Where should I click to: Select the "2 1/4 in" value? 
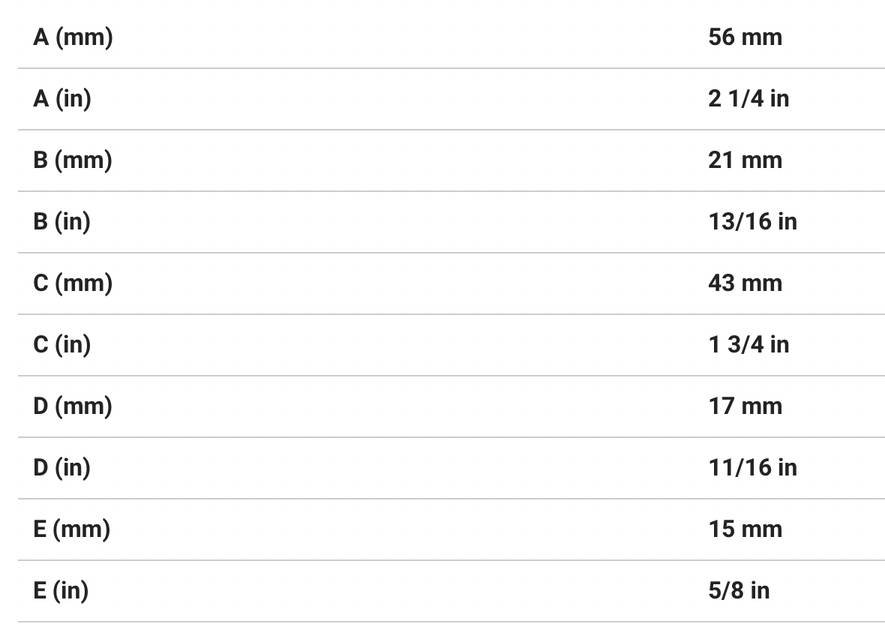click(x=748, y=98)
